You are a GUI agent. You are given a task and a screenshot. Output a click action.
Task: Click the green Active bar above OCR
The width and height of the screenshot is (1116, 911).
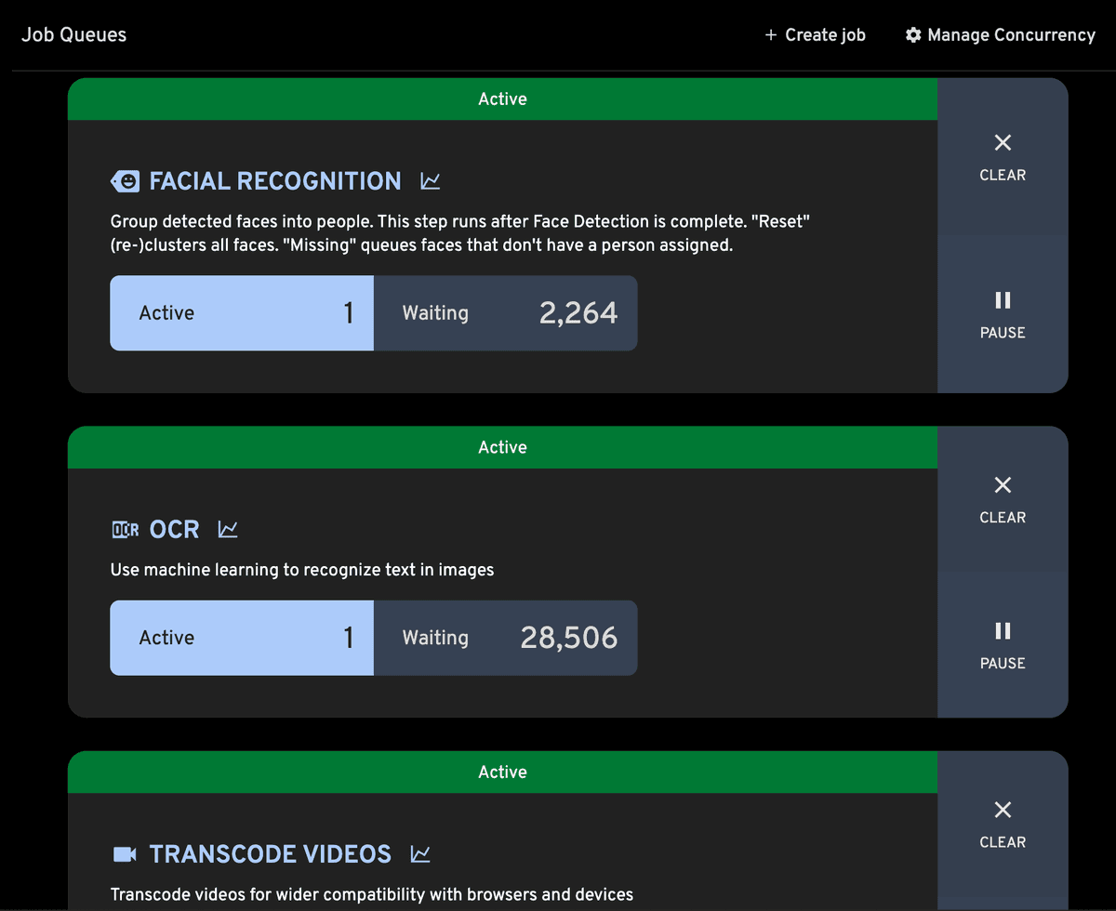502,447
